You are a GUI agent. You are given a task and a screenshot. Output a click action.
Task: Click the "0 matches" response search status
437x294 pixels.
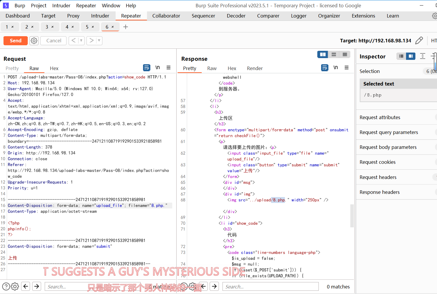(338, 287)
